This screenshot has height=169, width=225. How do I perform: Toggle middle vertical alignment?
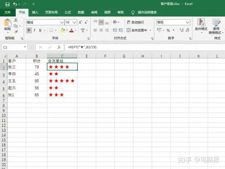(101, 22)
